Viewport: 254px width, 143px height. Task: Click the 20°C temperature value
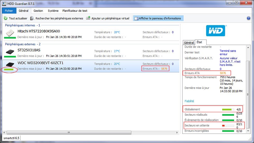117,64
